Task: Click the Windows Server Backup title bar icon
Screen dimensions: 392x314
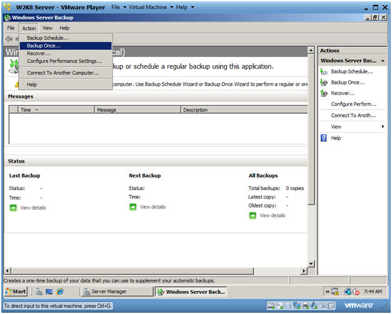Action: [x=7, y=18]
